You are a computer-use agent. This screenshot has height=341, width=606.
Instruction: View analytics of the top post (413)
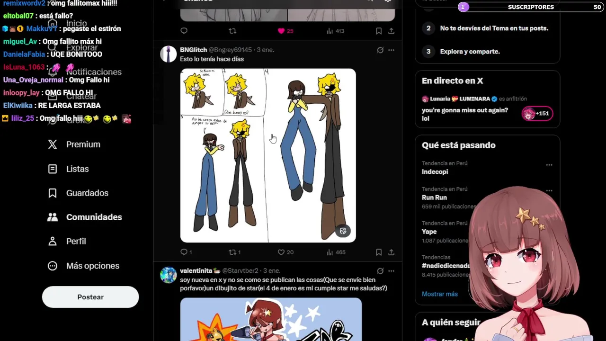(x=335, y=31)
